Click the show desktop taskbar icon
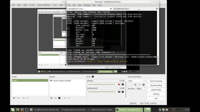 pyautogui.click(x=17, y=110)
